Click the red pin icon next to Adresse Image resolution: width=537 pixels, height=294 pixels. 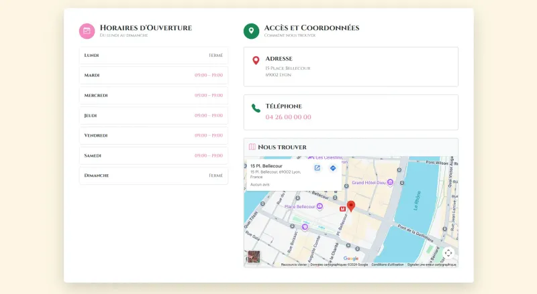pyautogui.click(x=256, y=61)
